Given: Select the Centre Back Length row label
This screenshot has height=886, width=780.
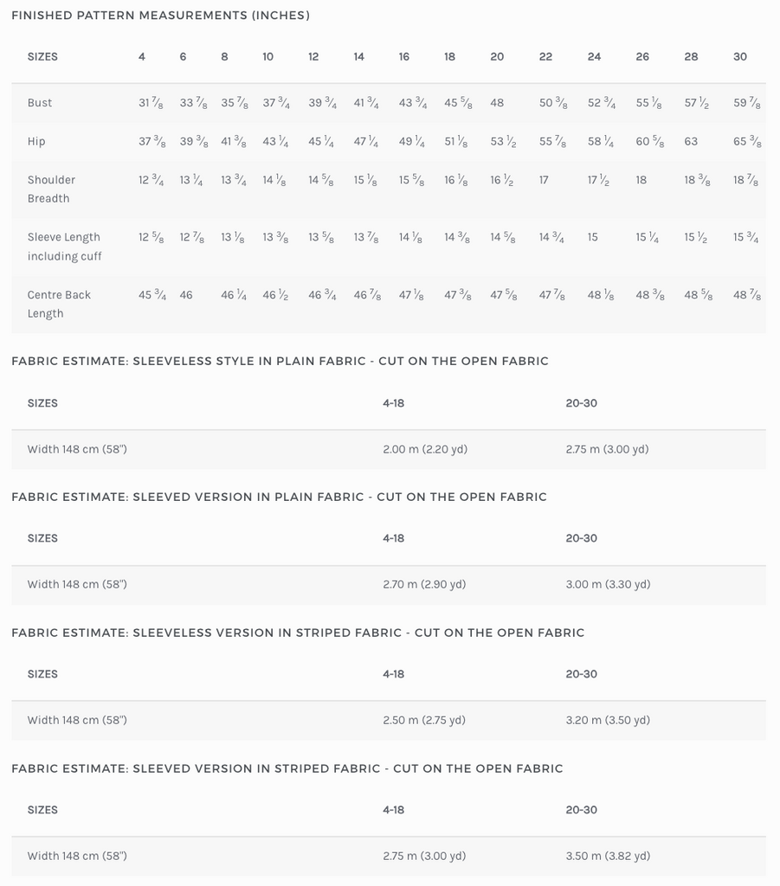Looking at the screenshot, I should point(59,304).
